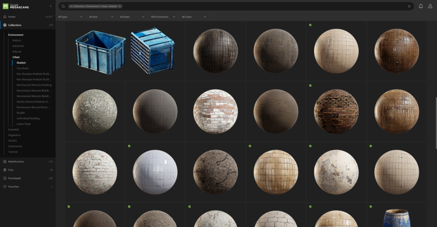Open the Urban Trash collection

(x=23, y=124)
